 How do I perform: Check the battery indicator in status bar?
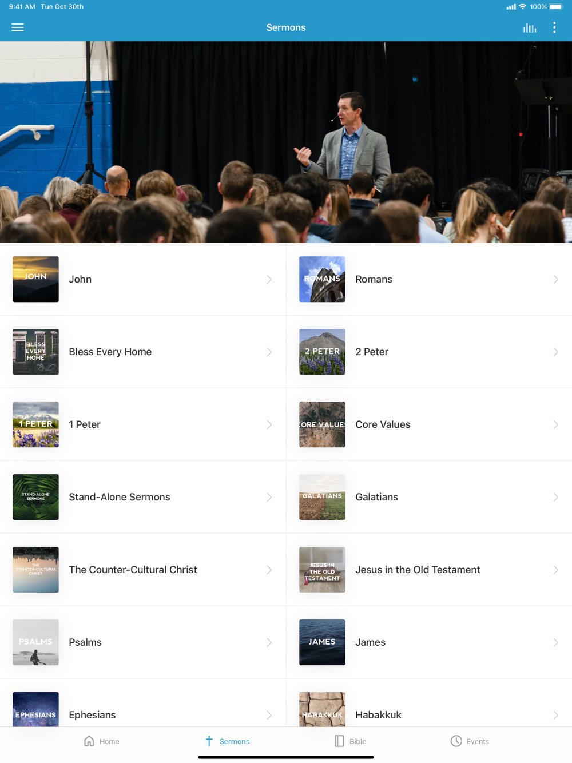tap(556, 7)
